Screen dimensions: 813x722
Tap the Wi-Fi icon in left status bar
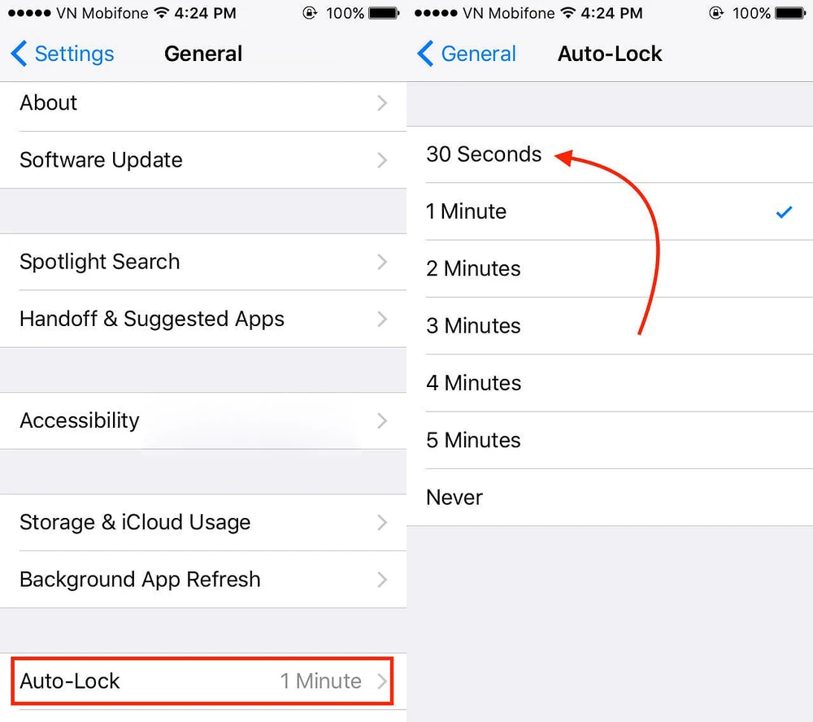tap(162, 13)
